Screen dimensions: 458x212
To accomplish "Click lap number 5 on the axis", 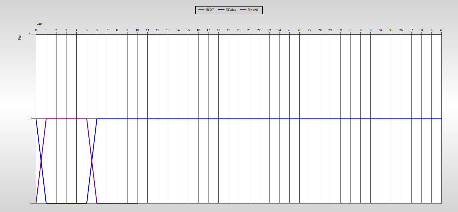I will 87,30.
